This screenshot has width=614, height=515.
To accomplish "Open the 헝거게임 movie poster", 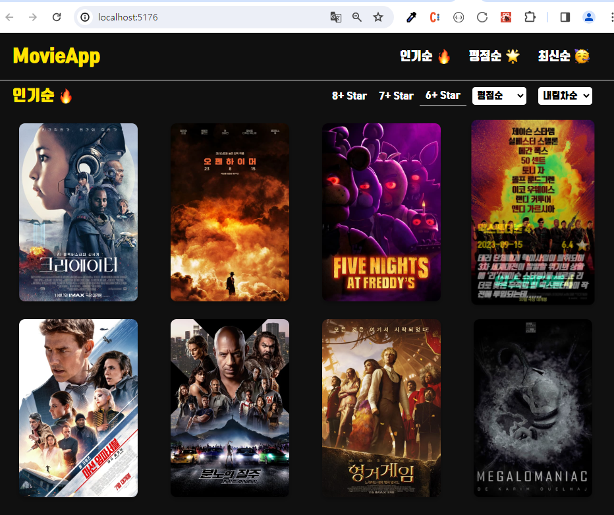I will point(381,408).
